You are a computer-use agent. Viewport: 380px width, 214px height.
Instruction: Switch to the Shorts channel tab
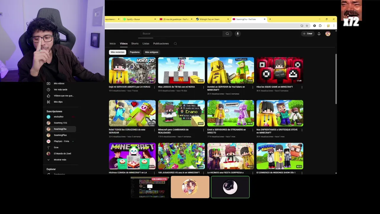(135, 44)
